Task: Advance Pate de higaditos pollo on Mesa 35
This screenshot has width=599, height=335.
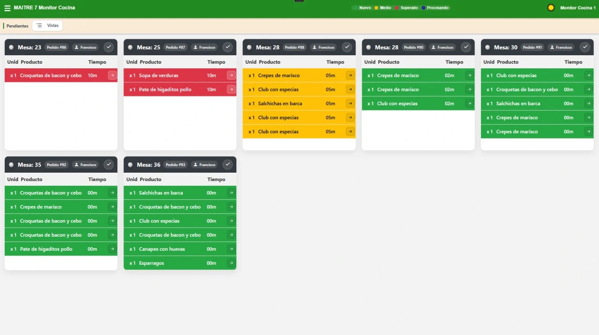Action: point(112,249)
